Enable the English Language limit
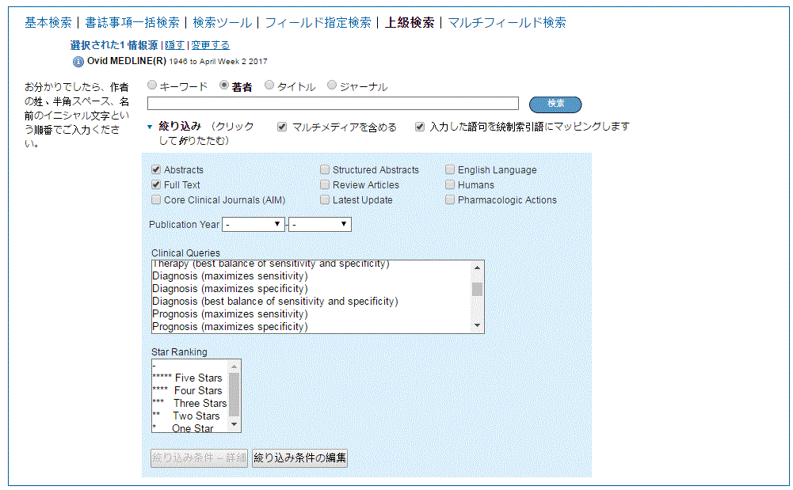 (450, 169)
